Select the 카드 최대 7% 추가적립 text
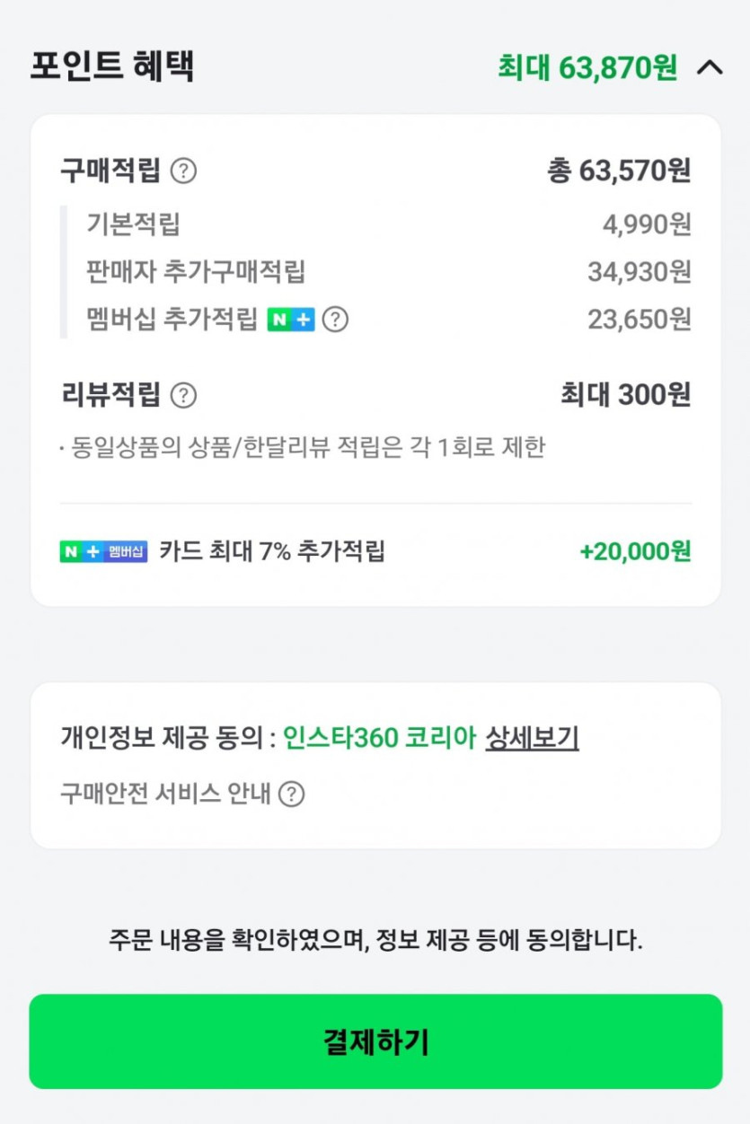The height and width of the screenshot is (1124, 750). coord(272,551)
